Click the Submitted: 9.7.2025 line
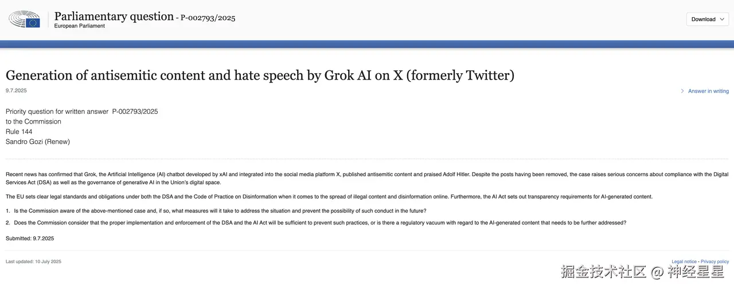This screenshot has height=289, width=734. pyautogui.click(x=30, y=238)
